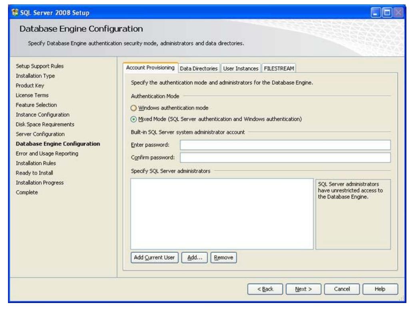Click the Installation Progress step
This screenshot has height=309, width=414.
pos(40,183)
